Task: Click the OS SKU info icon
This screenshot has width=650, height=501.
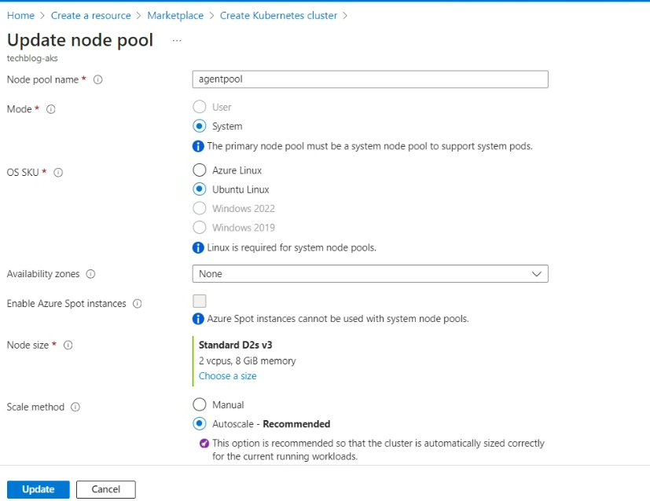Action: pos(58,173)
